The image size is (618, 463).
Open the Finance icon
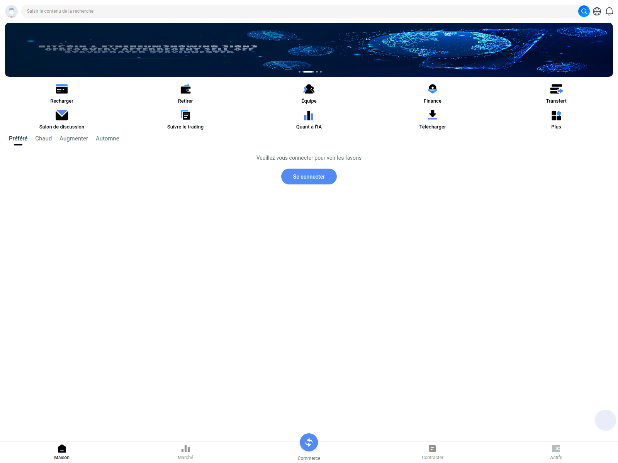pyautogui.click(x=433, y=89)
